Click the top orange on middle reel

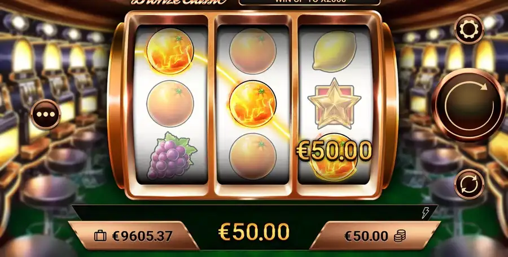point(253,51)
